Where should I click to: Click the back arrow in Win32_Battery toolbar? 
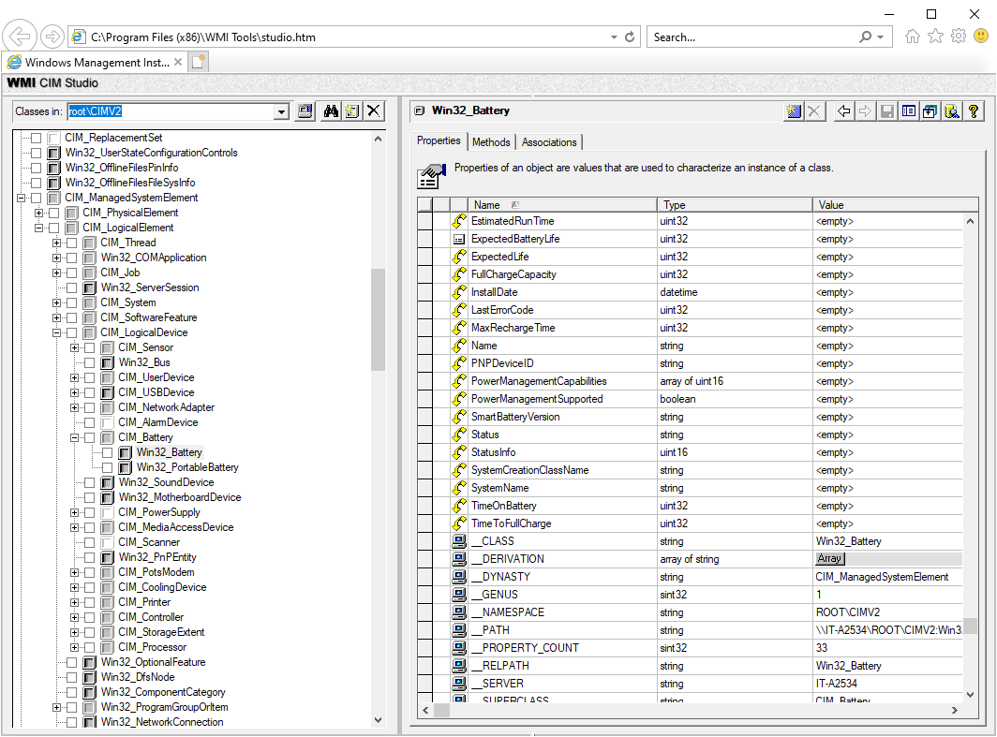click(843, 111)
